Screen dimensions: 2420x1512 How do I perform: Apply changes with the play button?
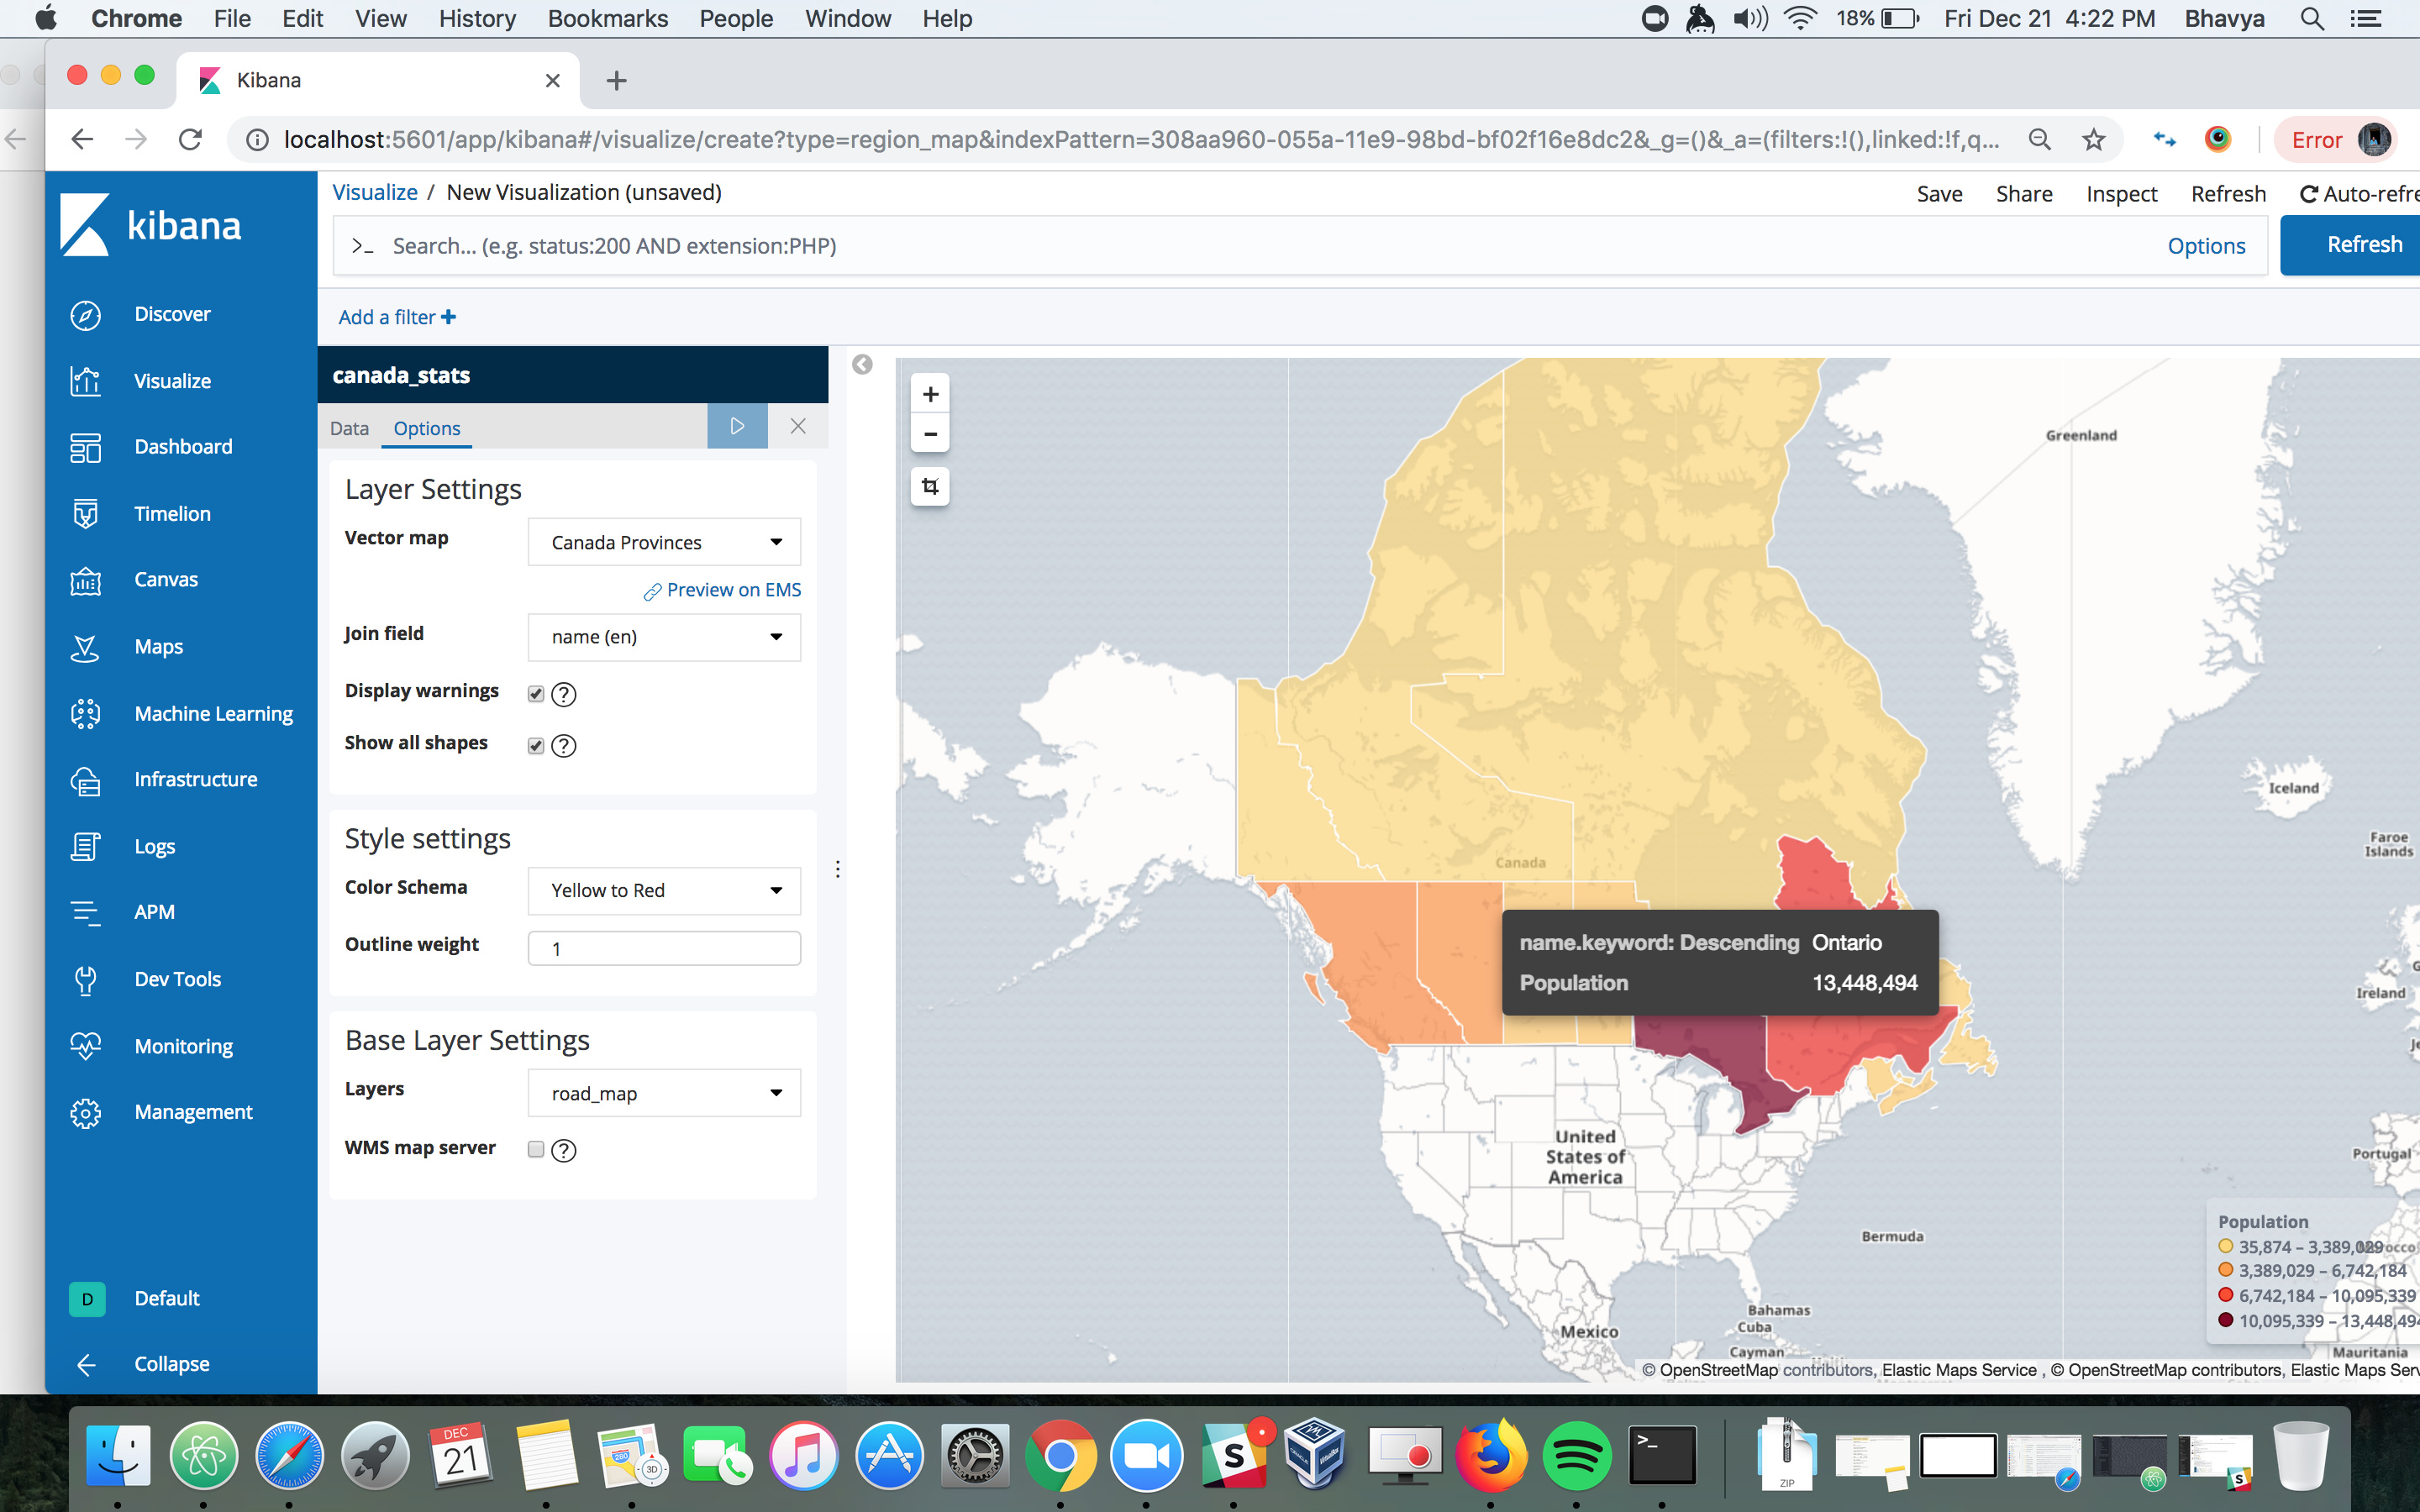pyautogui.click(x=737, y=426)
